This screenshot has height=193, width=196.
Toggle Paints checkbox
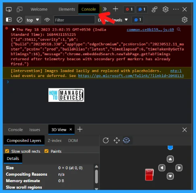coord(46,151)
